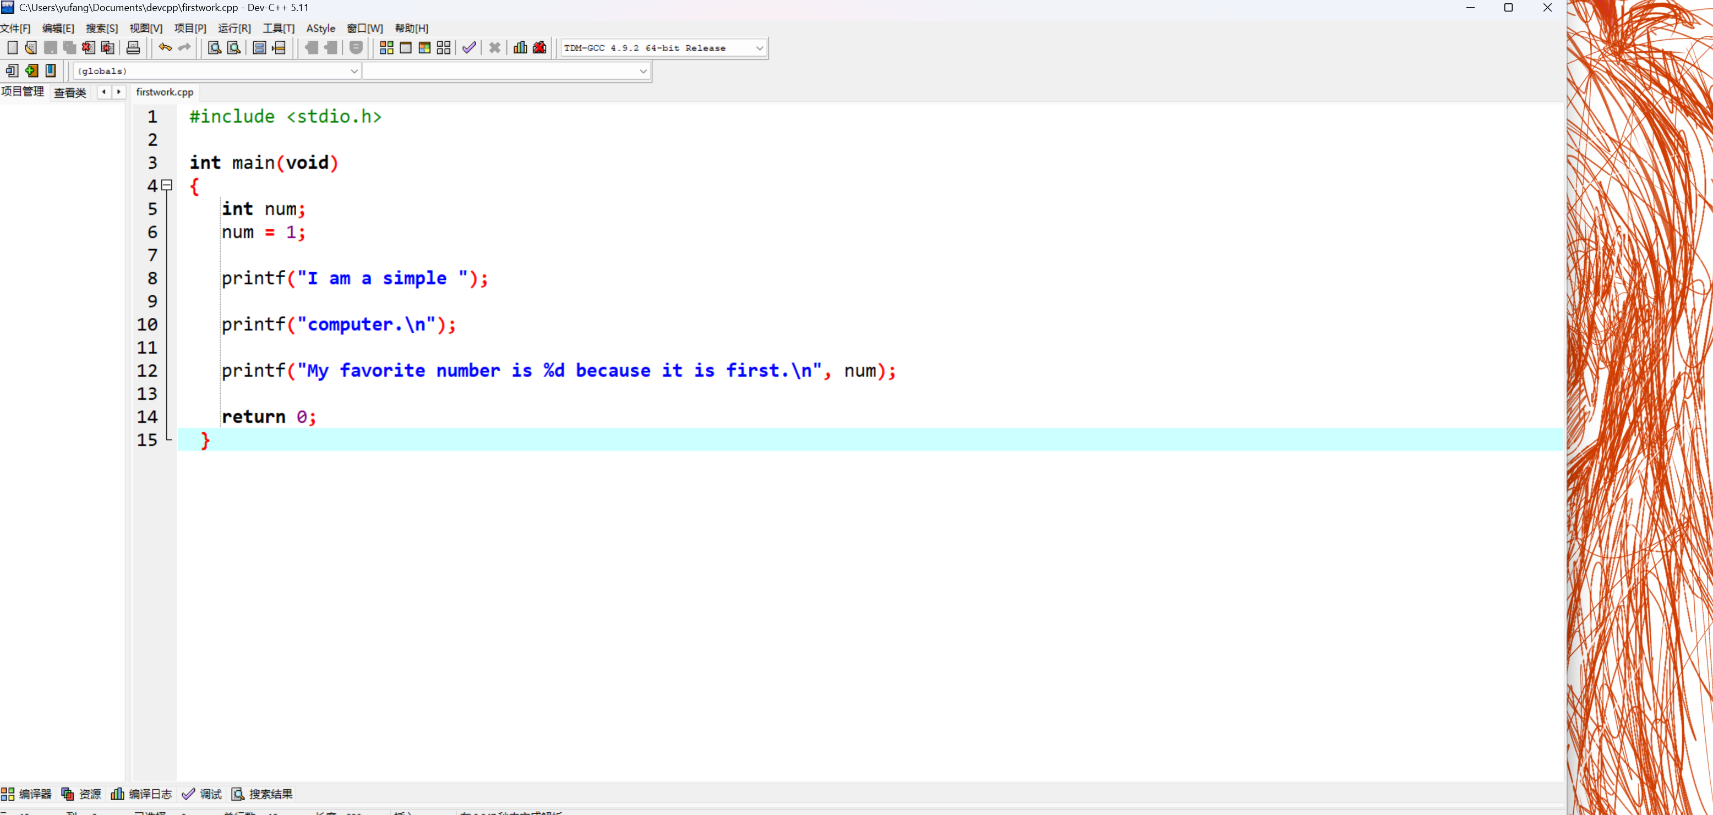
Task: Click the Open file icon
Action: [31, 47]
